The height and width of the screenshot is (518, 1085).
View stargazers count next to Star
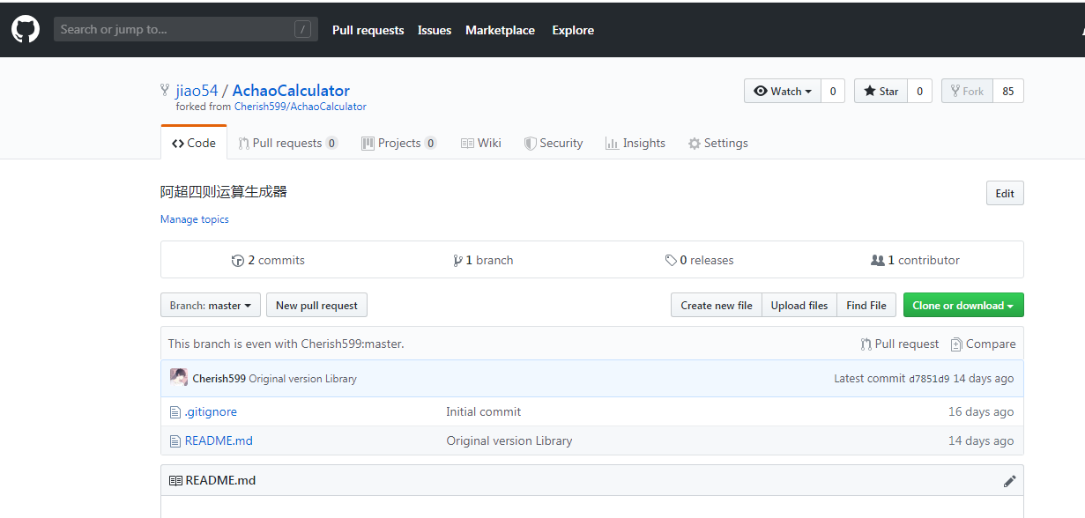click(919, 91)
